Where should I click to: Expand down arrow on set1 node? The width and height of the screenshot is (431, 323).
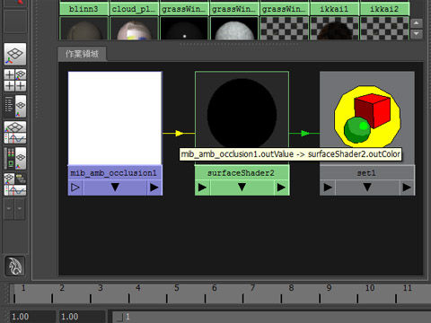(367, 188)
